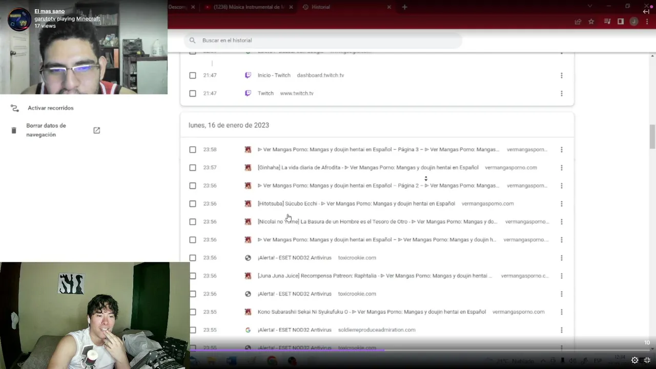Seek on the purple video progress bar
This screenshot has height=369, width=656.
coord(287,350)
